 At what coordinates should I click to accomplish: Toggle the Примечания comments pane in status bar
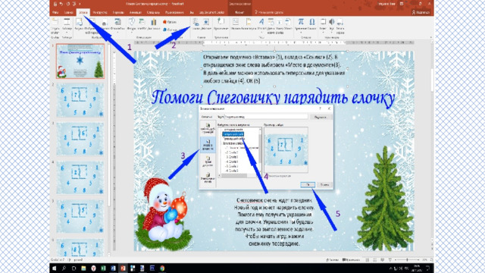352,260
